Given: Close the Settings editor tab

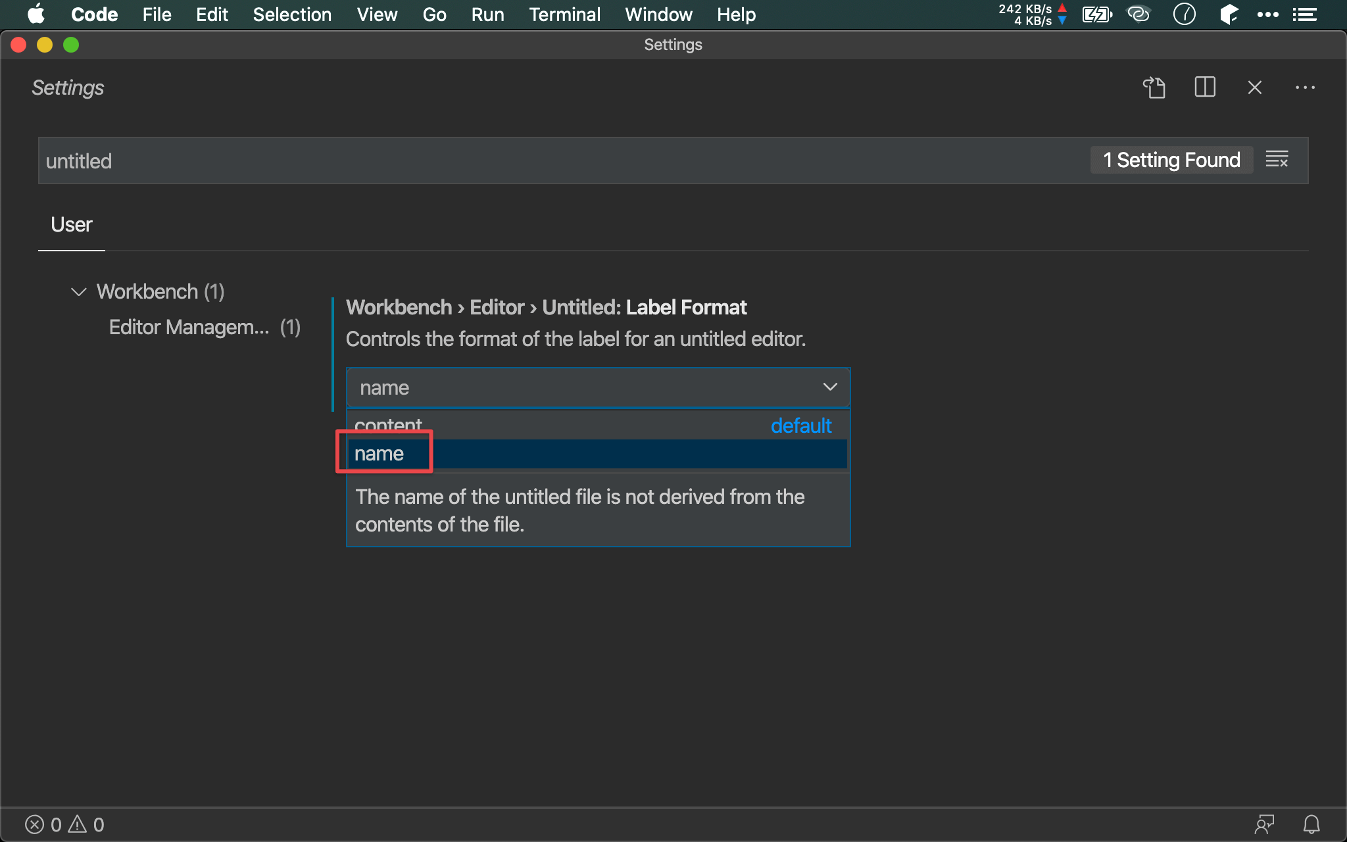Looking at the screenshot, I should point(1255,87).
